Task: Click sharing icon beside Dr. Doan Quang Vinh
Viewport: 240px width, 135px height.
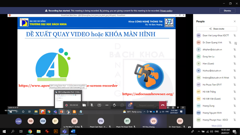Action: (x=235, y=43)
